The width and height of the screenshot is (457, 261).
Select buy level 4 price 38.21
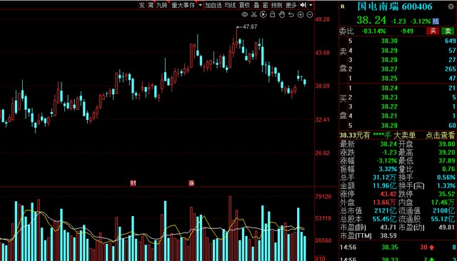point(389,116)
